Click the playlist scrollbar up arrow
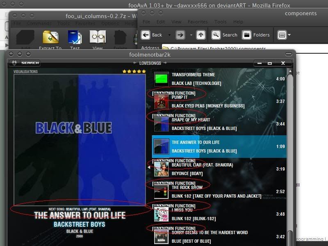Screen dimensions: 328x246 [290, 71]
